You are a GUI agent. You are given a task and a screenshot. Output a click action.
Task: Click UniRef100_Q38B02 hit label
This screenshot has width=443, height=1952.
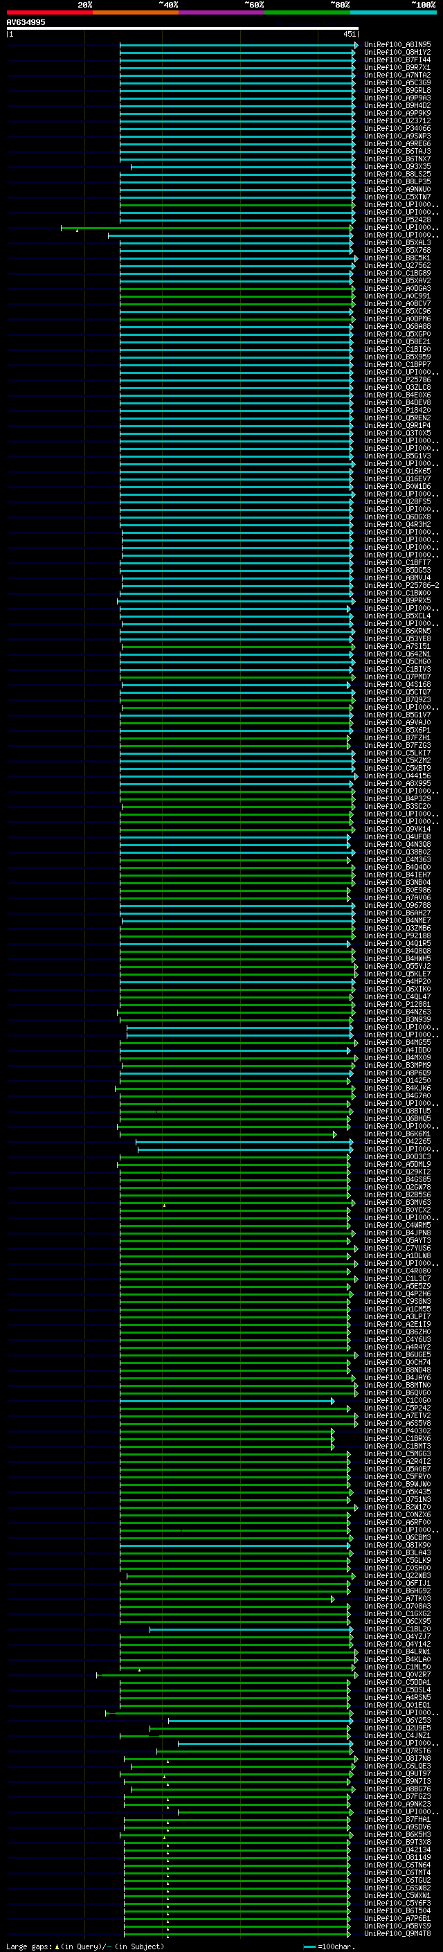coord(397,852)
